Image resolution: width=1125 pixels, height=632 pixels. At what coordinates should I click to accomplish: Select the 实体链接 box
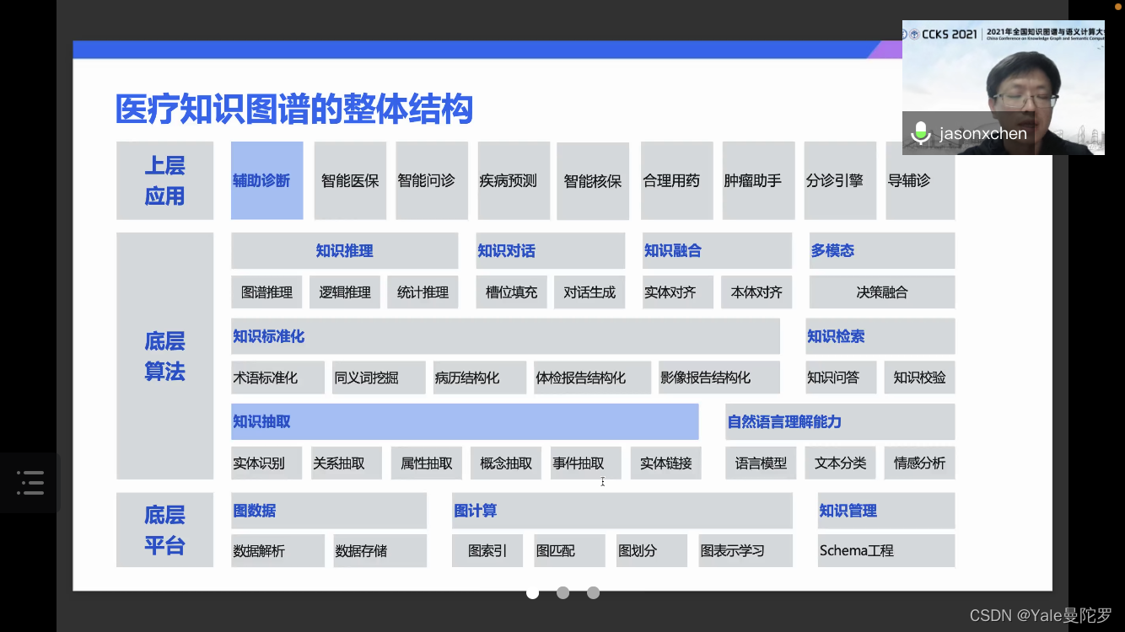pyautogui.click(x=665, y=463)
